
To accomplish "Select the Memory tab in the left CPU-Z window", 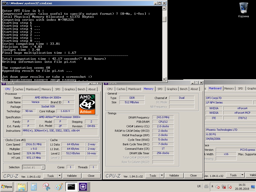I will [46, 89].
